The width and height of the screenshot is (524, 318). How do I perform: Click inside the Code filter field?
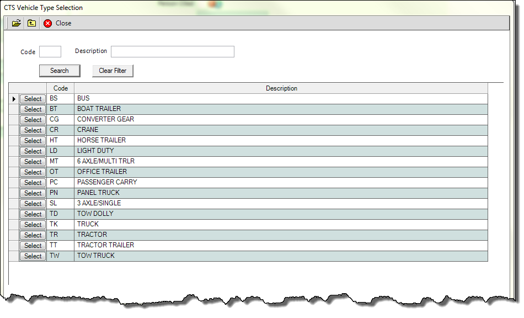[50, 52]
